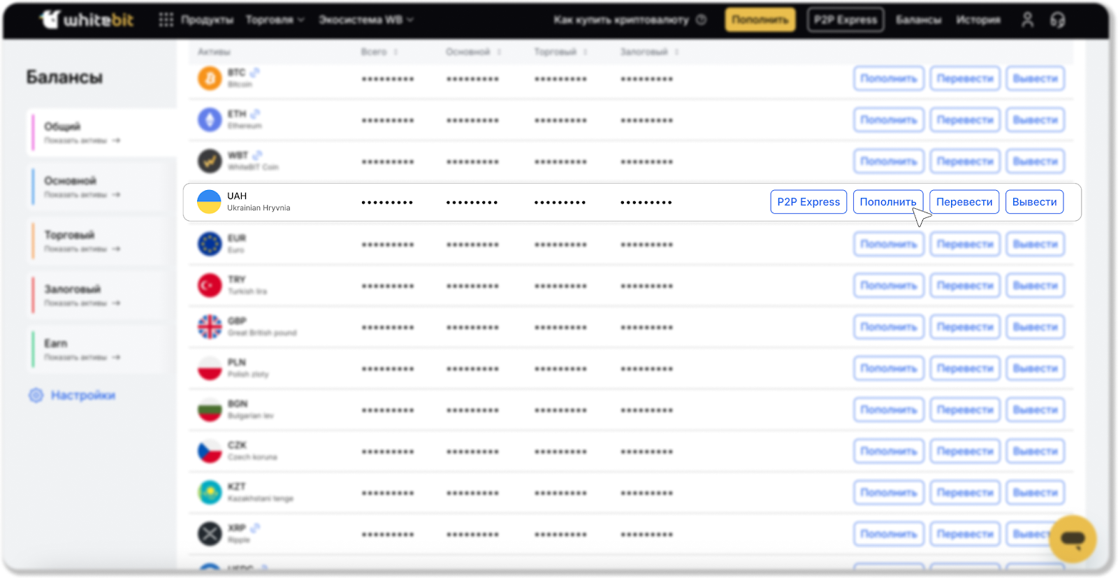The image size is (1118, 578).
Task: Click P2P Express button in UAH row
Action: click(x=808, y=202)
